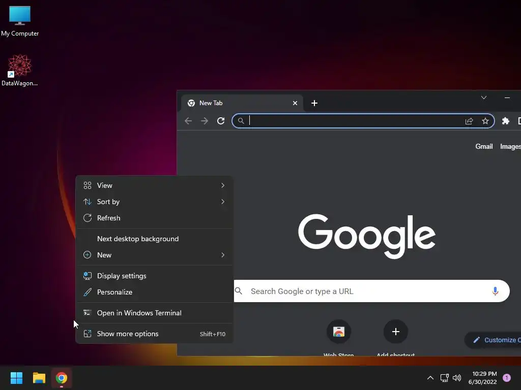Click search icon in Google search box
The width and height of the screenshot is (521, 390).
tap(239, 291)
